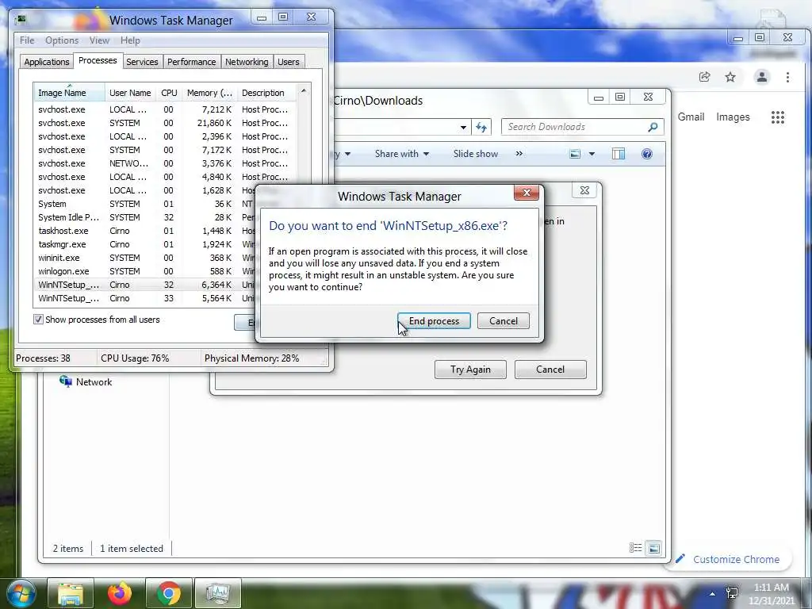Click the search magnifier icon in Explorer
This screenshot has width=812, height=609.
[653, 127]
